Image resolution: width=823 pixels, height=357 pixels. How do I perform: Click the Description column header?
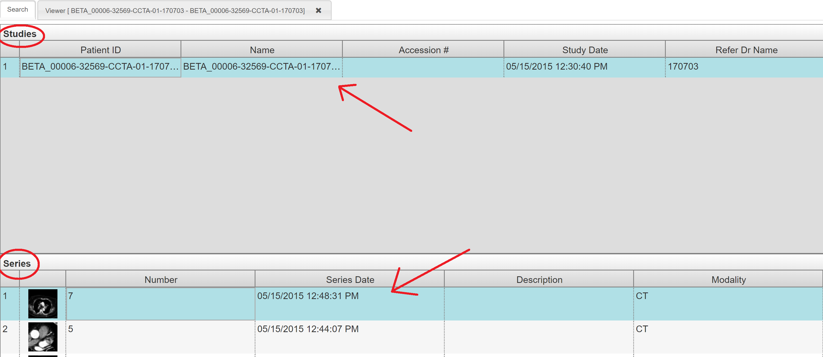tap(539, 279)
